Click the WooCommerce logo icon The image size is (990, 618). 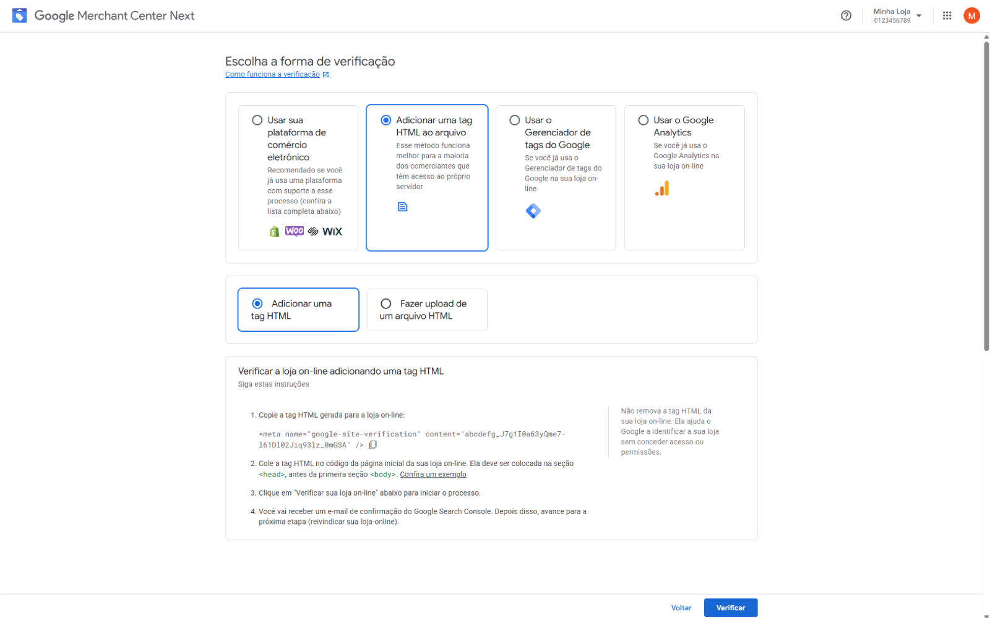click(x=295, y=231)
